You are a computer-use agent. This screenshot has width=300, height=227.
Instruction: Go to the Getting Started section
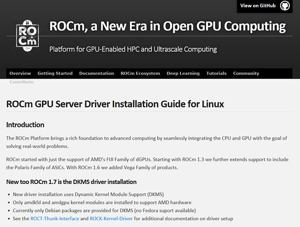point(55,73)
